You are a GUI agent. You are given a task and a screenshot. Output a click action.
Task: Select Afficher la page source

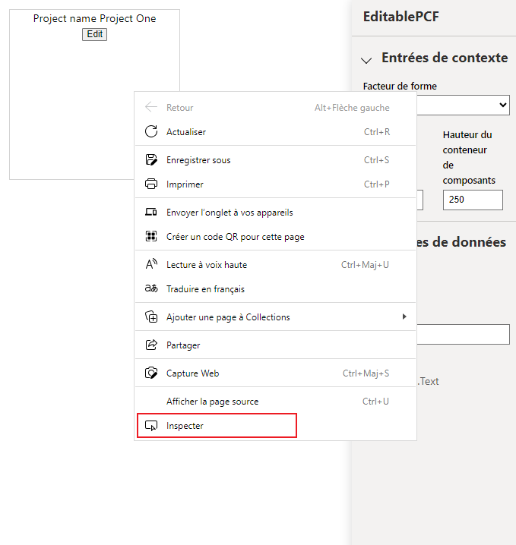[x=275, y=402]
